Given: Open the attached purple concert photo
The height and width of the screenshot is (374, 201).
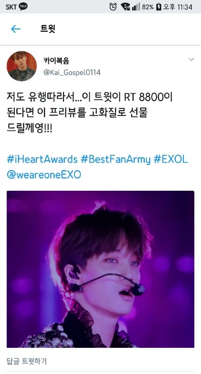Looking at the screenshot, I should 100,269.
